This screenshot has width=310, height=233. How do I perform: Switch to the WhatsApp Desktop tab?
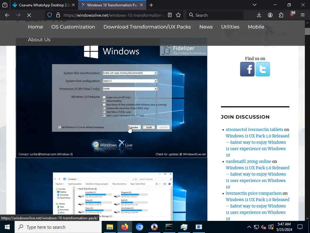(44, 5)
